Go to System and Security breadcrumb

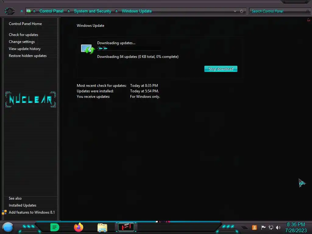[x=93, y=11]
